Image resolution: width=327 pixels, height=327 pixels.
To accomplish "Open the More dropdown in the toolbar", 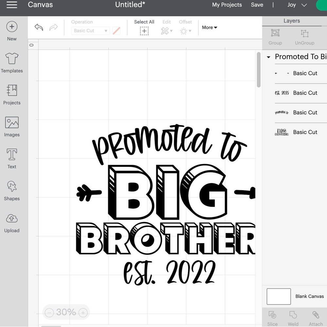I will click(x=209, y=27).
